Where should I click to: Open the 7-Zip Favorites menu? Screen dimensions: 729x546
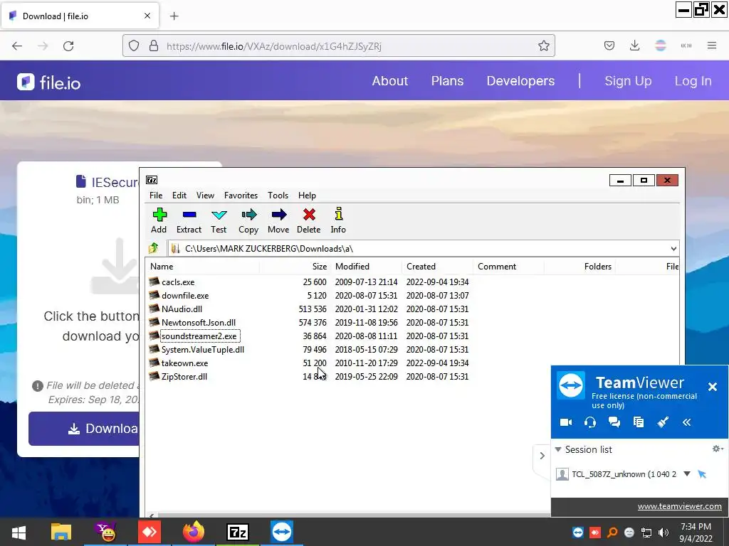pyautogui.click(x=241, y=196)
